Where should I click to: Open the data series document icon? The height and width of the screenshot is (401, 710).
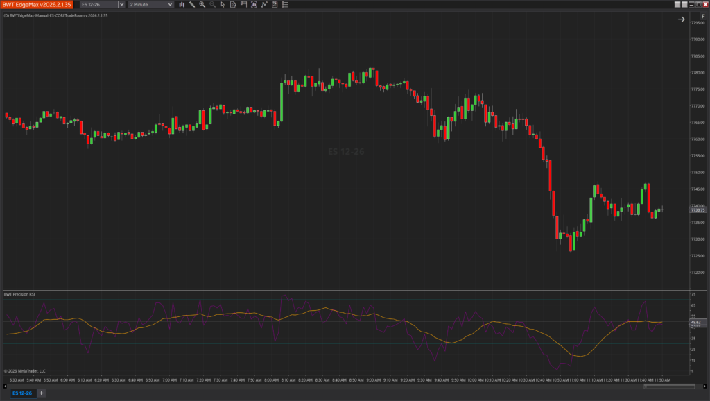pos(233,5)
